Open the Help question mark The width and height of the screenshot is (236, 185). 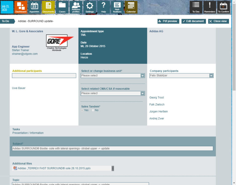coord(103,7)
